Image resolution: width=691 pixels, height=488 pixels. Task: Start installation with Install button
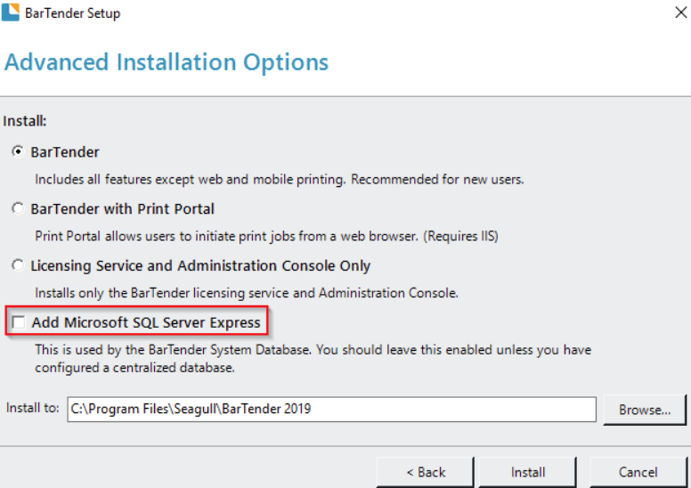coord(528,472)
